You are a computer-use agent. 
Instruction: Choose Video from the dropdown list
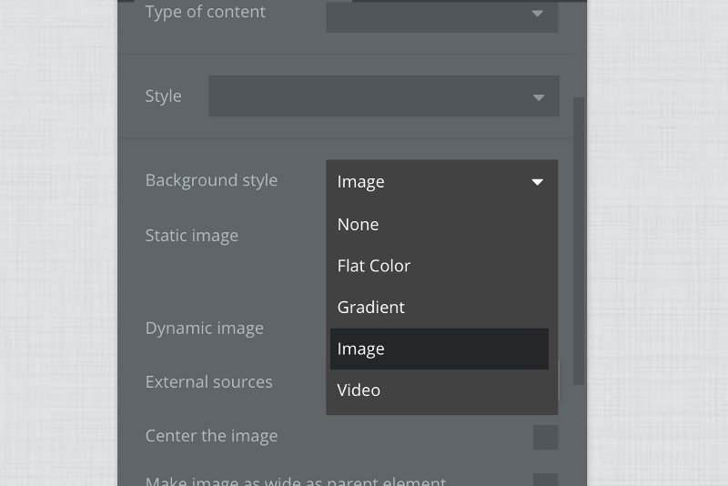point(359,390)
